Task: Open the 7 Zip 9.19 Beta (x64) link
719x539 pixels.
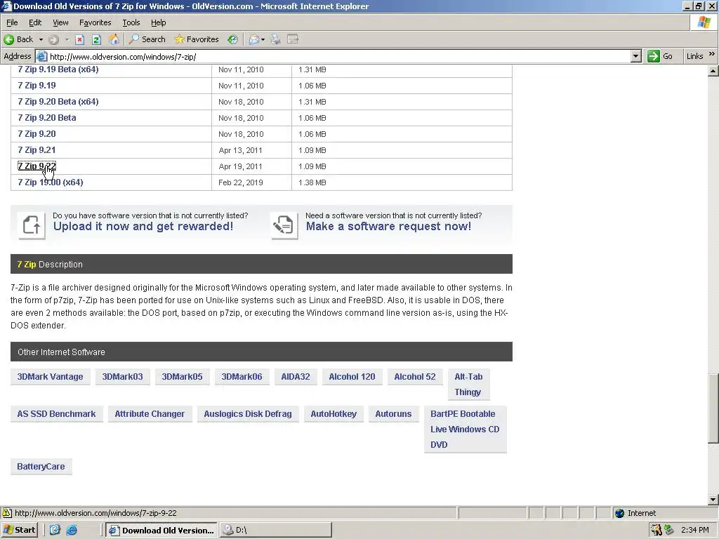Action: pos(58,69)
